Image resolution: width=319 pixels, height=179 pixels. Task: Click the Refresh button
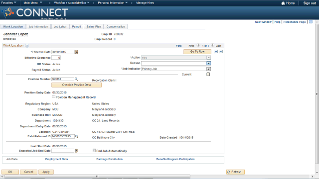point(235,172)
